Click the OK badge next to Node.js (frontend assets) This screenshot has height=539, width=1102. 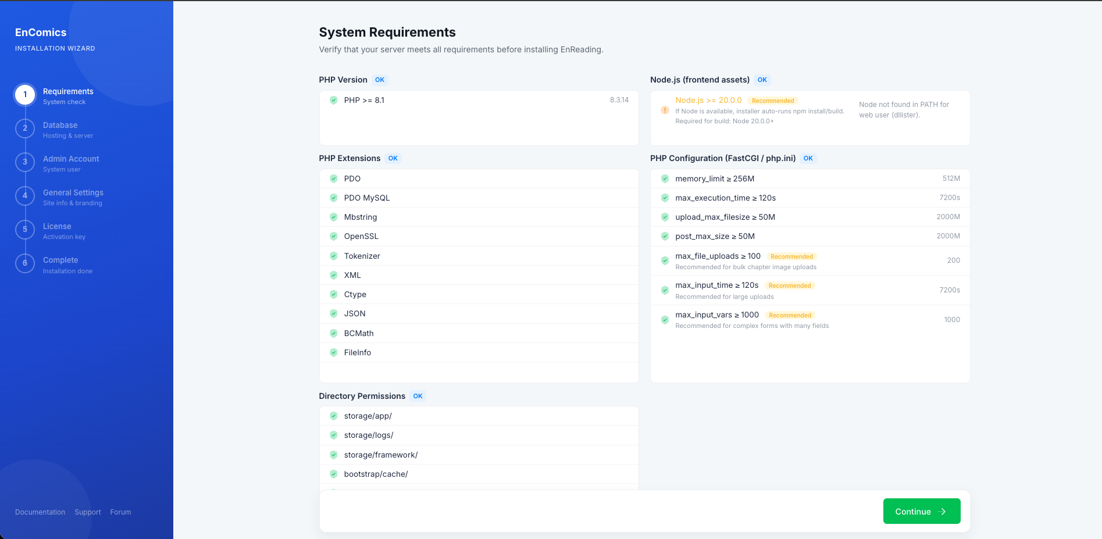click(762, 80)
